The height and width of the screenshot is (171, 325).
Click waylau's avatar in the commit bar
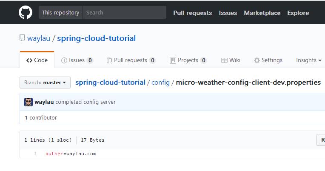(29, 102)
